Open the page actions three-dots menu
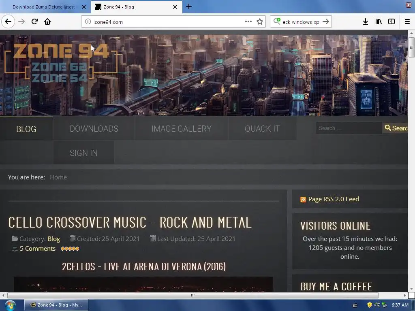 click(x=248, y=21)
